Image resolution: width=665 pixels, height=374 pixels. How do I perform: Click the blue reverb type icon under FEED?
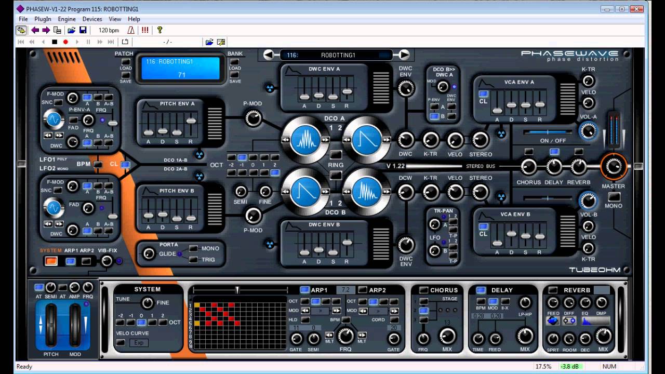[553, 321]
